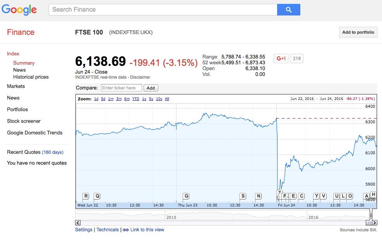Set chart zoom to 5d

(103, 99)
